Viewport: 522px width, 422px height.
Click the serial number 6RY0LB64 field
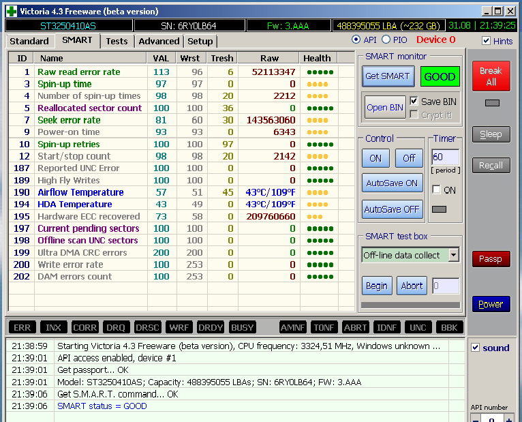(189, 26)
